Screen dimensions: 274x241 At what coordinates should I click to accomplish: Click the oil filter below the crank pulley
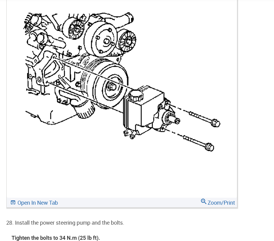pos(84,109)
